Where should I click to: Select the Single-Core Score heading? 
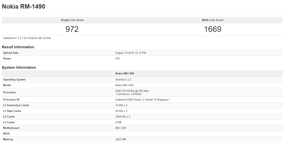point(72,20)
